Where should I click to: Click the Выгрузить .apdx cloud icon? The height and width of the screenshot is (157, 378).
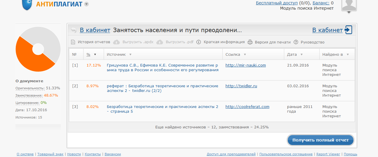(116, 42)
